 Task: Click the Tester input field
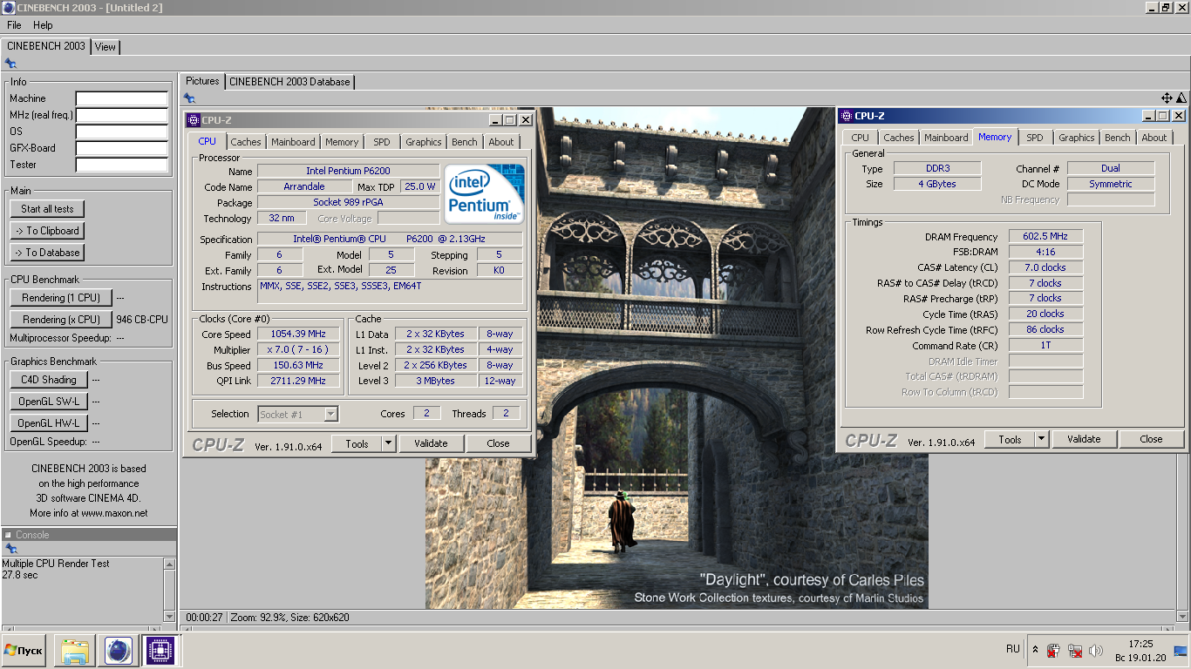tap(121, 165)
